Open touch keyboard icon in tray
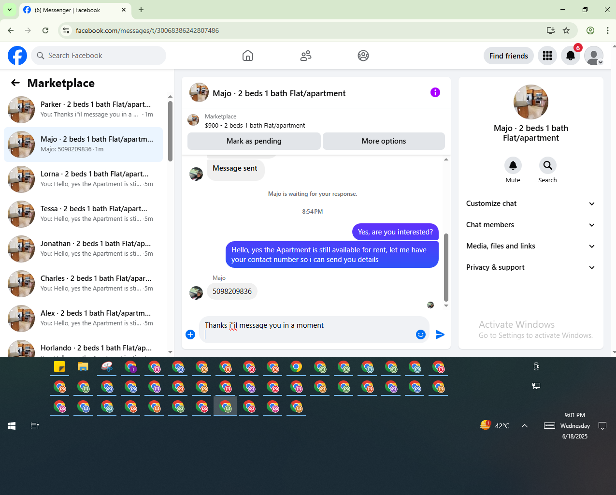 (549, 426)
